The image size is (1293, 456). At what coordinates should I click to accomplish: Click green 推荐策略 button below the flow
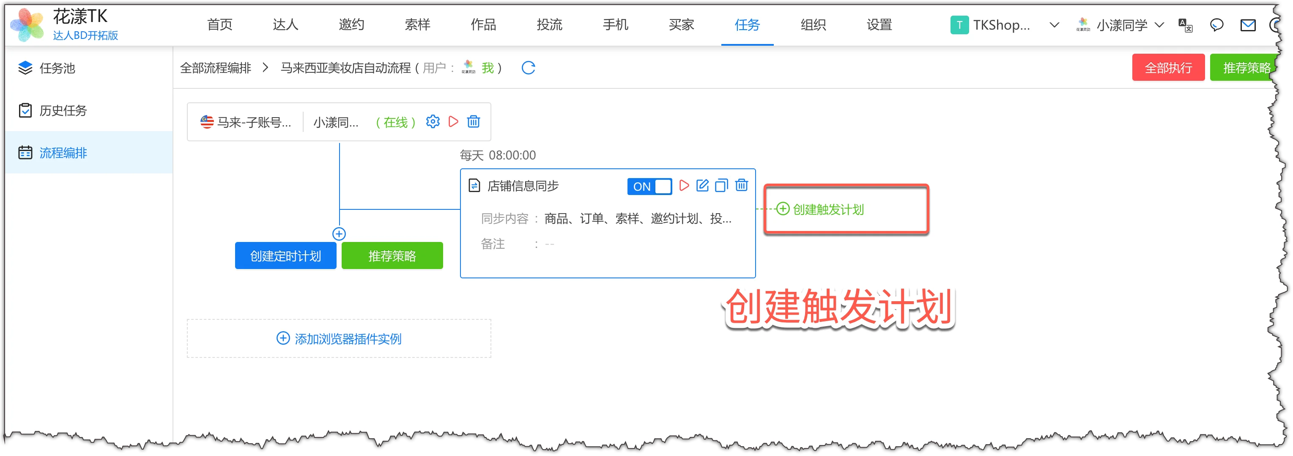pos(392,255)
